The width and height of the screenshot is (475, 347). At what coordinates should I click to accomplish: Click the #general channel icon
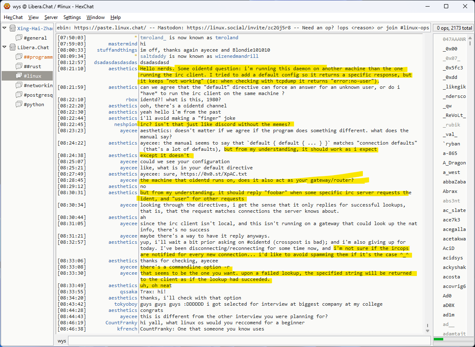[19, 38]
